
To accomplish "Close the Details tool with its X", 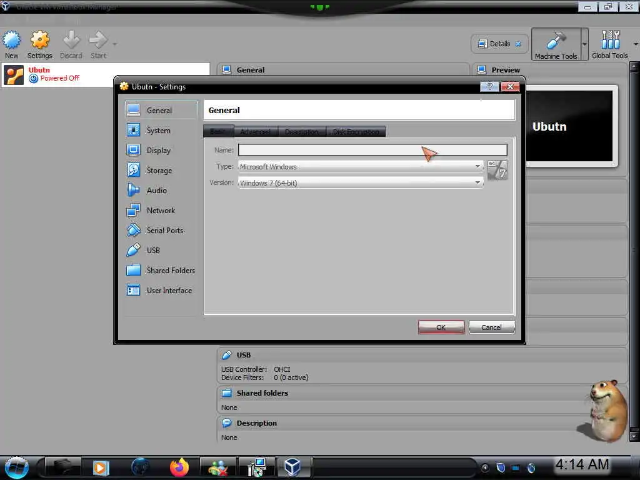I will [518, 44].
